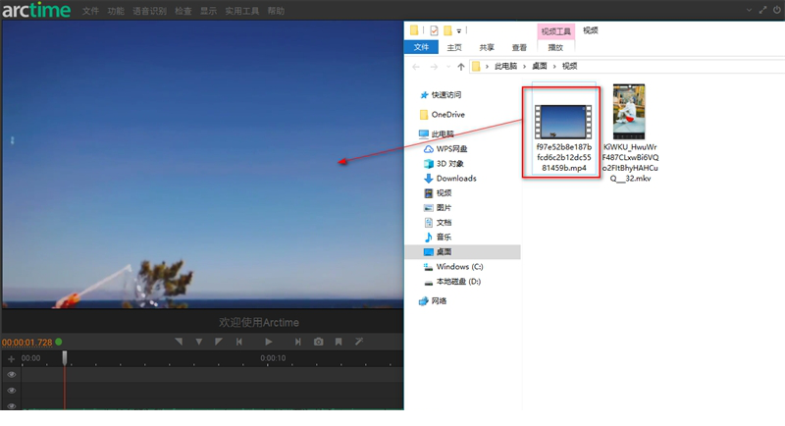Screen dimensions: 785x426
Task: Click the Arctime power icon
Action: click(x=777, y=10)
